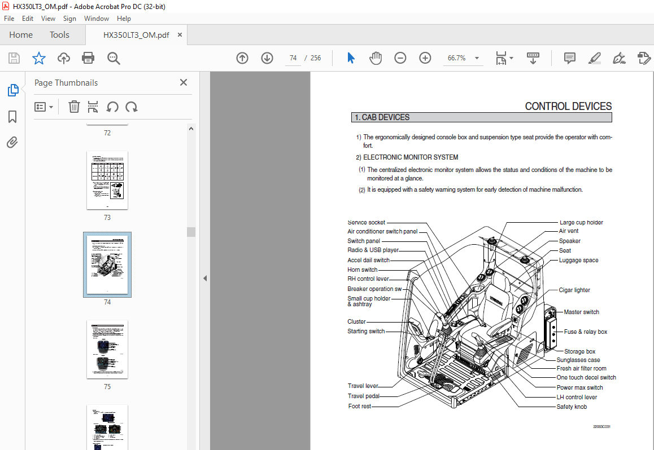Add a comment with the note icon
This screenshot has width=654, height=450.
point(569,58)
